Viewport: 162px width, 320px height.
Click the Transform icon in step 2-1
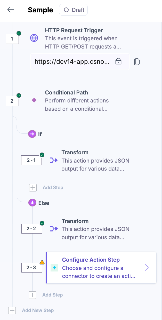click(x=53, y=161)
